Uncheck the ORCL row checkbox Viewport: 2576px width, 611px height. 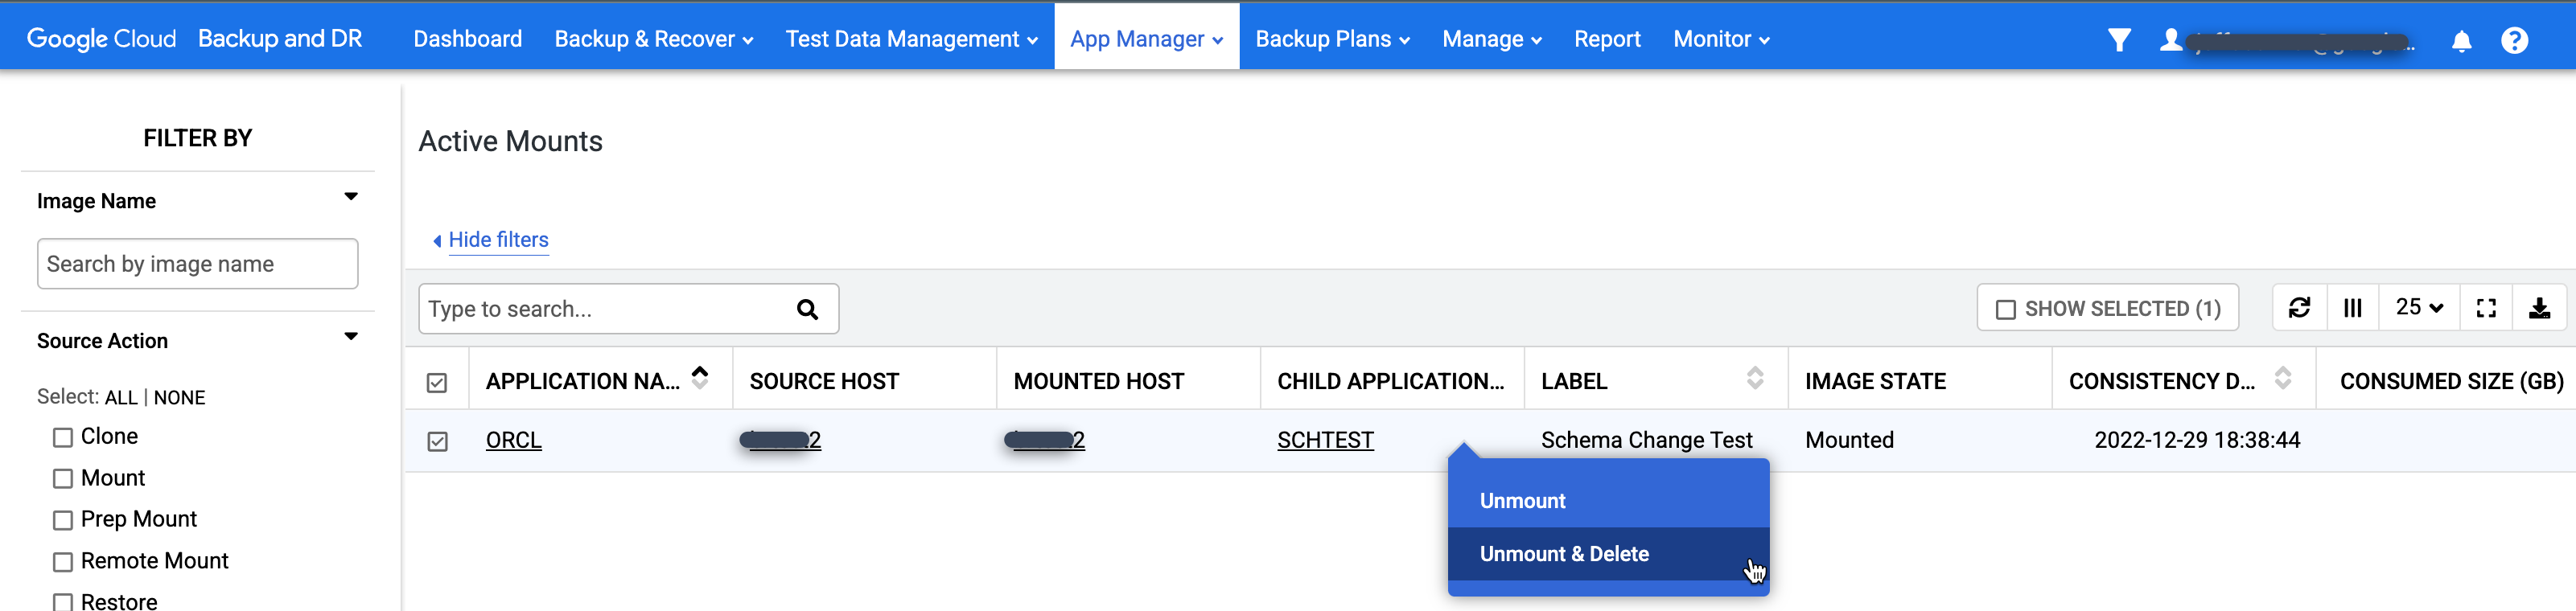click(437, 441)
